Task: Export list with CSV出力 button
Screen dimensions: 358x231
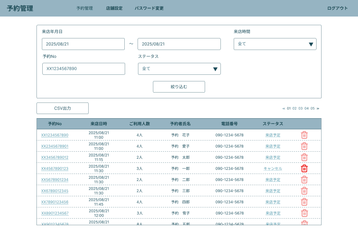Action: click(63, 108)
